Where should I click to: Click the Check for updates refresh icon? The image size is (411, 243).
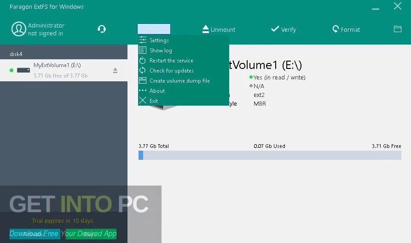[x=142, y=70]
